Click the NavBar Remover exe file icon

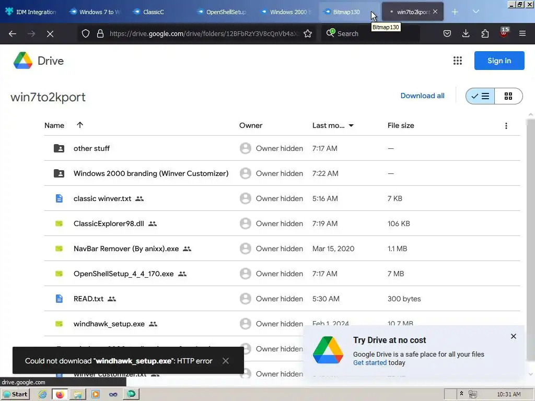(59, 249)
